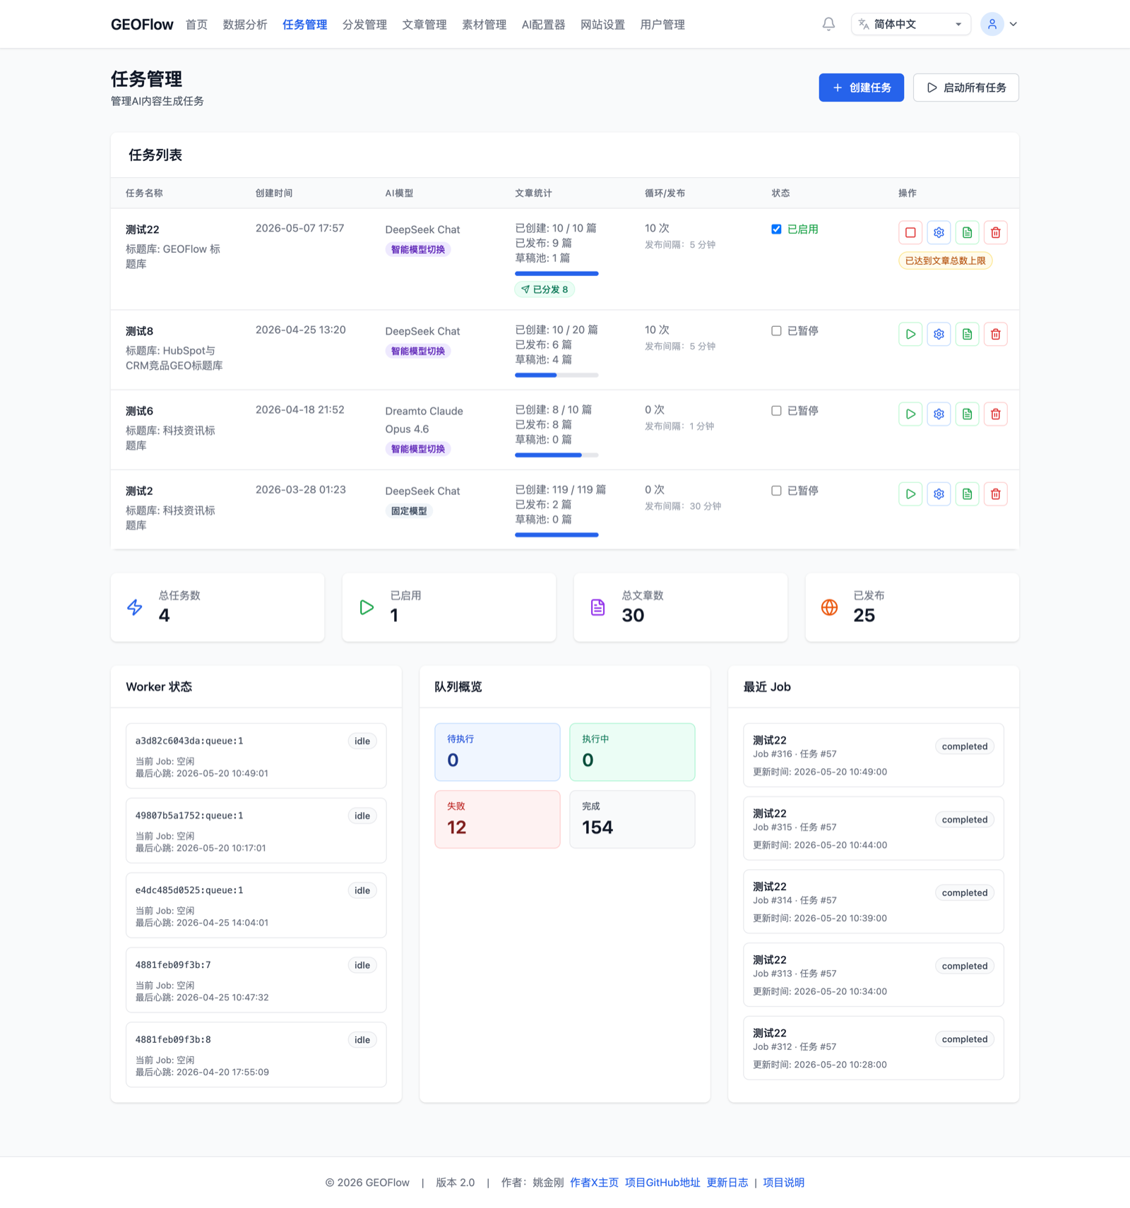Open settings gear for task 测试22
This screenshot has width=1130, height=1208.
939,232
